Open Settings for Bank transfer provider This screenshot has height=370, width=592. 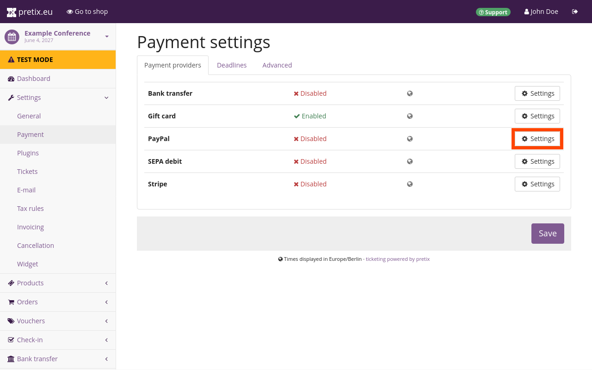click(537, 93)
